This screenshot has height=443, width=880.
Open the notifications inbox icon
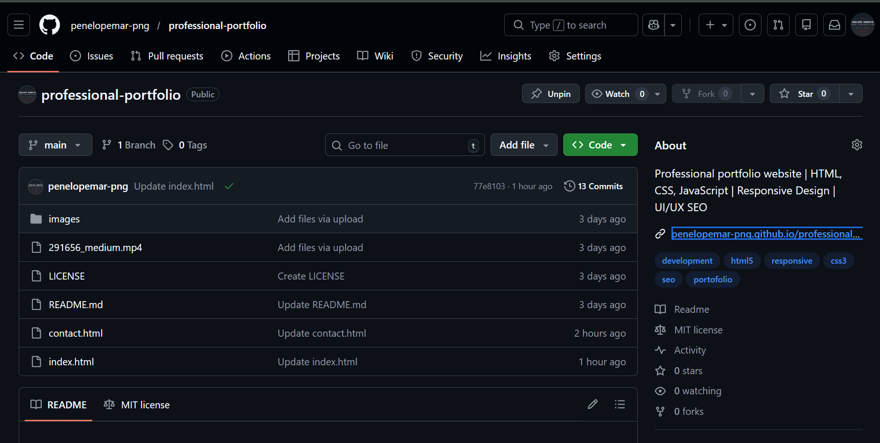(835, 25)
